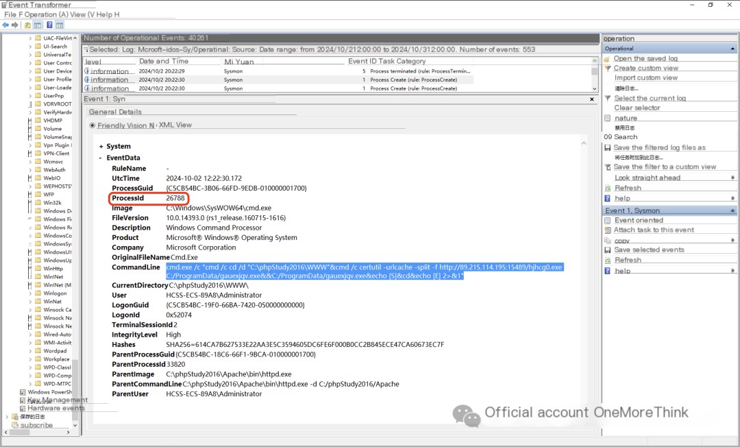Click Clear selector in actions pane
740x447 pixels.
coord(637,108)
